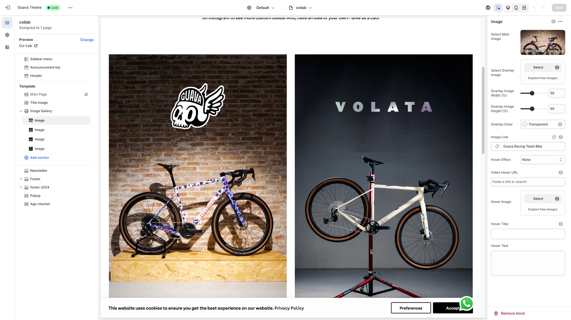Collapse the Image Gallery section
571x320 pixels.
21,111
